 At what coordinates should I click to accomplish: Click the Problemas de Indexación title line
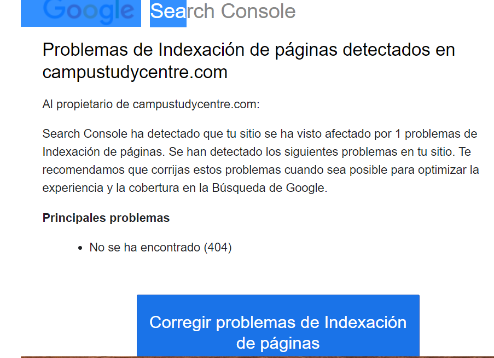click(x=248, y=50)
